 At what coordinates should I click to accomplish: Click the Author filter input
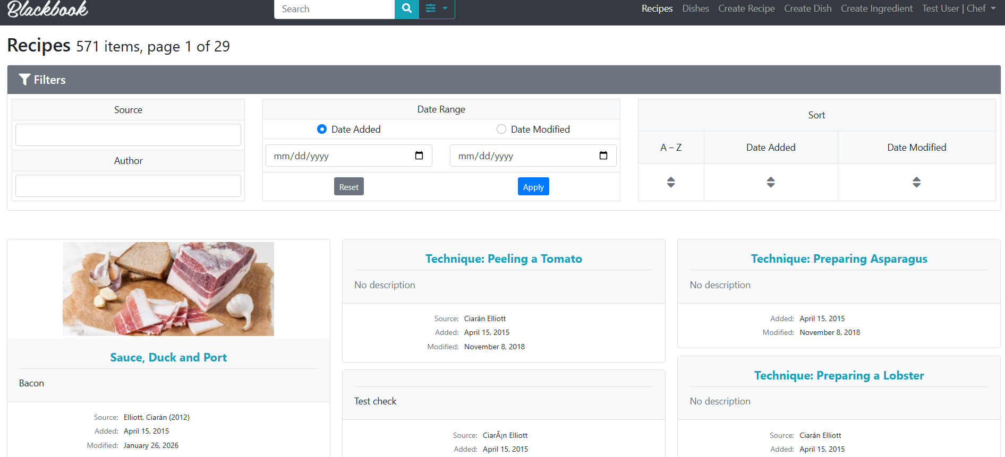pos(128,186)
